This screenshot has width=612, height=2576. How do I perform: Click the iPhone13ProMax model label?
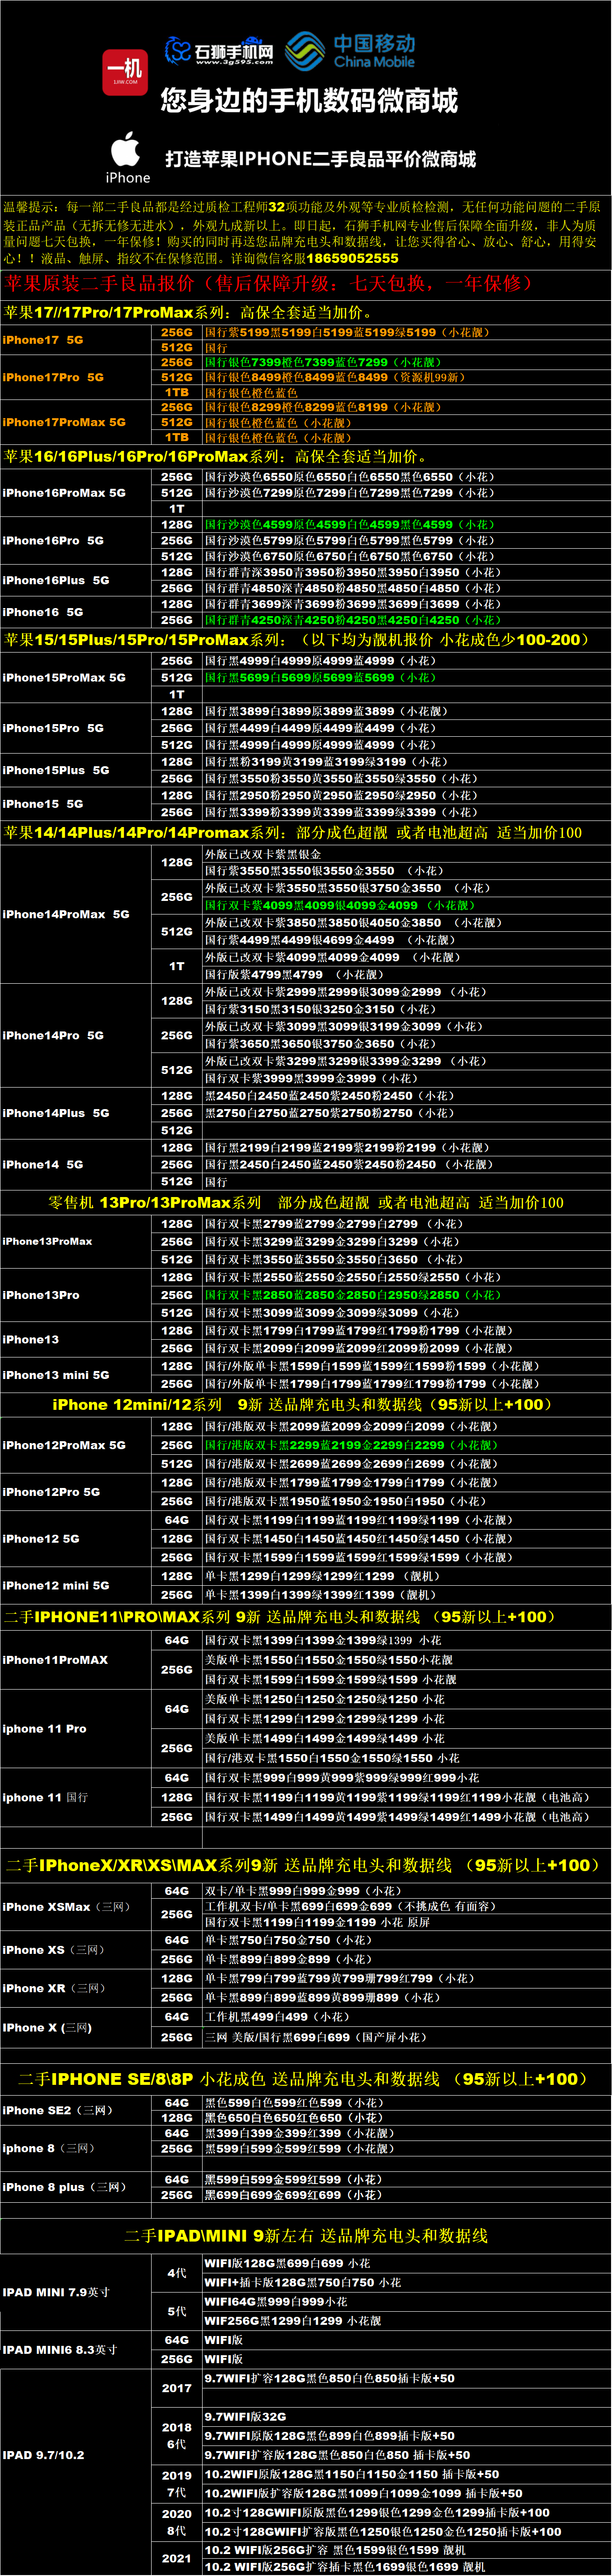47,1241
